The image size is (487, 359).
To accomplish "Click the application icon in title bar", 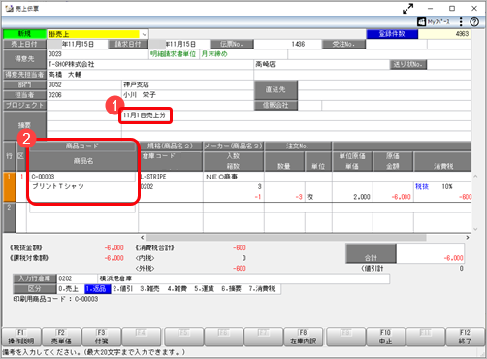I will [9, 9].
